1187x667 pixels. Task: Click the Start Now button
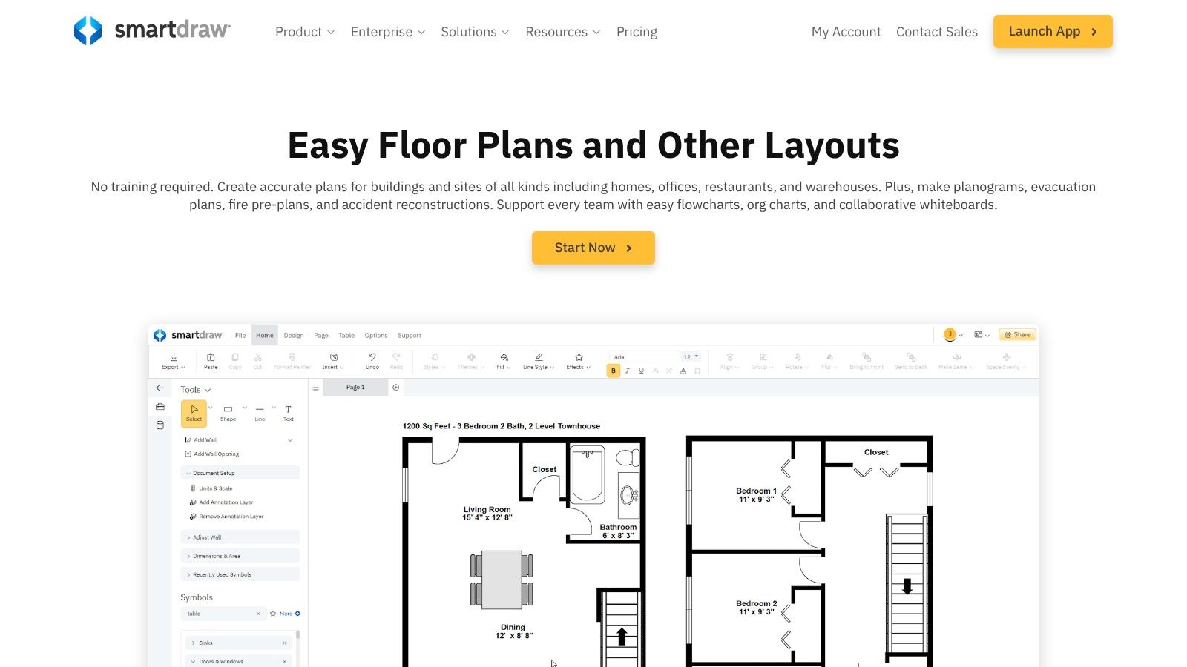pos(593,248)
